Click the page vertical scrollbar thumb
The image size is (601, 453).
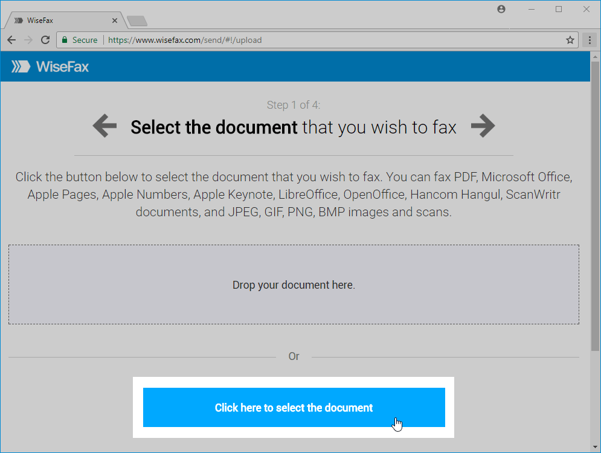(x=595, y=206)
